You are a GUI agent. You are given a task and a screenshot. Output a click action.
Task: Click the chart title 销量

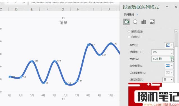click(63, 22)
